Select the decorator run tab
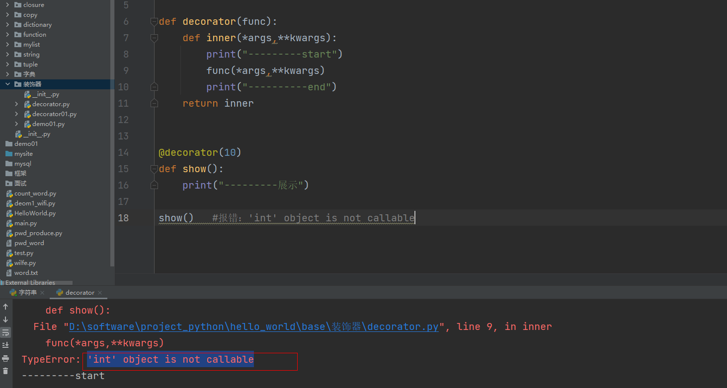The height and width of the screenshot is (388, 727). (80, 293)
